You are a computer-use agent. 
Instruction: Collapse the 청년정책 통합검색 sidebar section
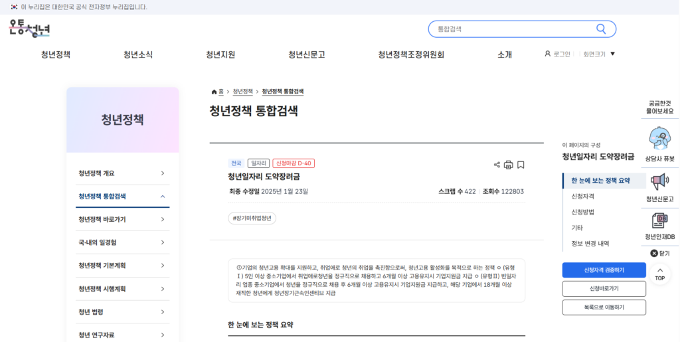tap(163, 196)
